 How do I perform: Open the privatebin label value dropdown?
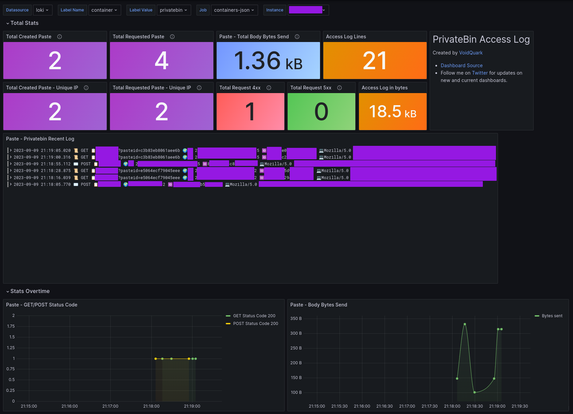click(x=174, y=10)
